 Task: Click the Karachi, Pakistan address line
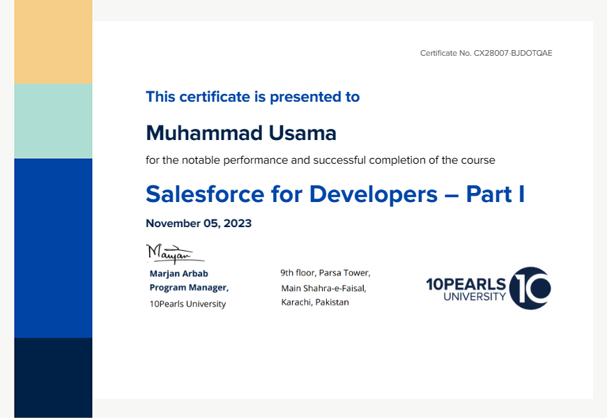tap(315, 302)
